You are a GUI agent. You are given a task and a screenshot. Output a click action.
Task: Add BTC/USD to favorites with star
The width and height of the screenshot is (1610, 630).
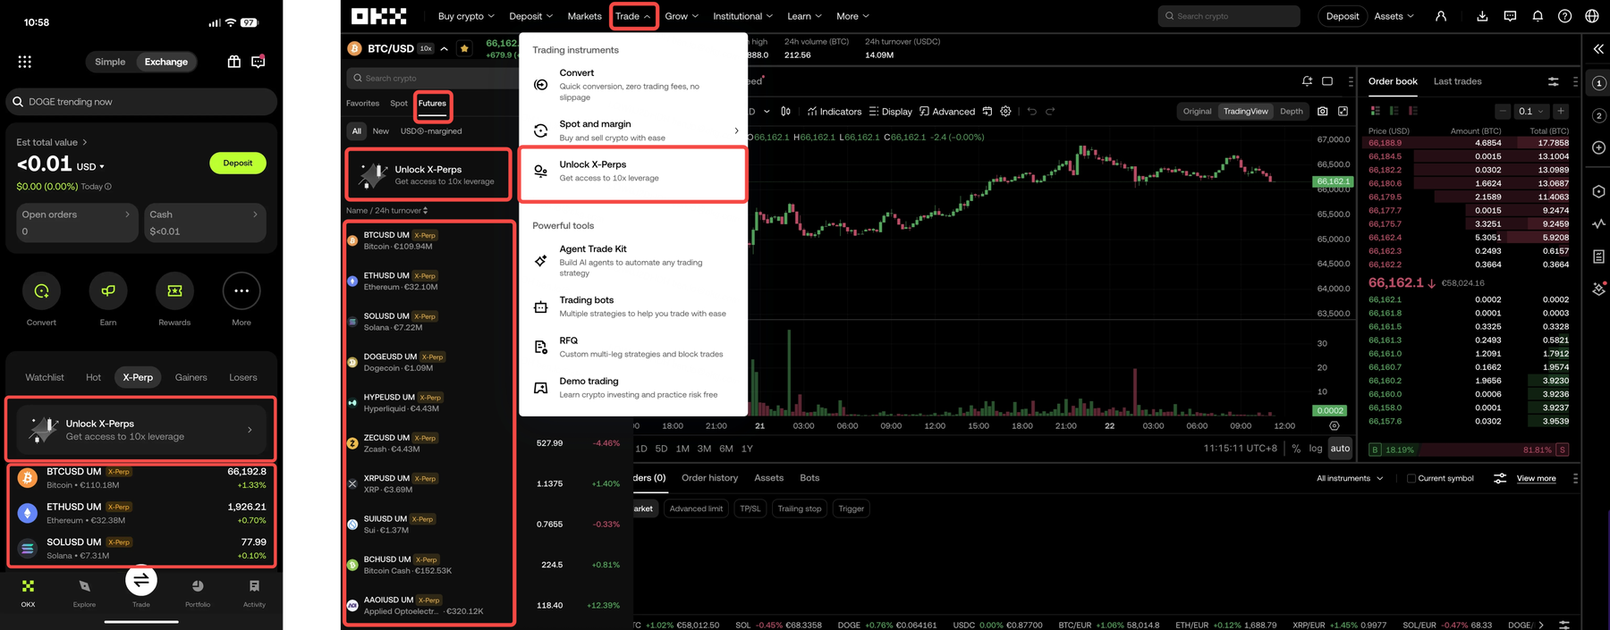pos(464,48)
